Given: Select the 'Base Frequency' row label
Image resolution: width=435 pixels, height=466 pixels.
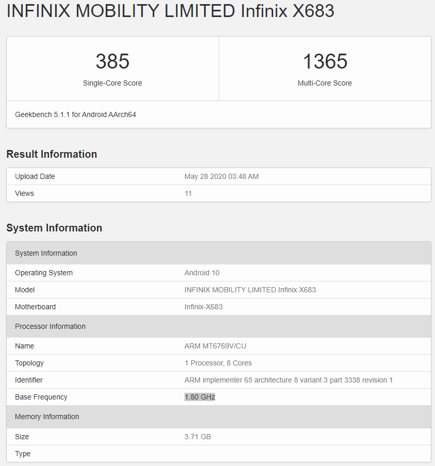Looking at the screenshot, I should tap(41, 397).
